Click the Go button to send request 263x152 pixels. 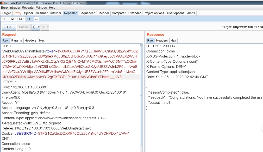coord(9,27)
